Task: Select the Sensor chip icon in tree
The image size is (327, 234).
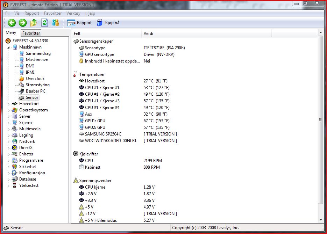Action: tap(21, 97)
